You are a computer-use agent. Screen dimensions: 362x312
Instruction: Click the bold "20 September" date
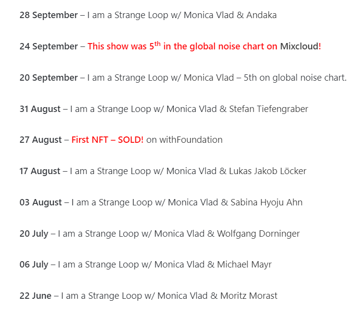(48, 78)
